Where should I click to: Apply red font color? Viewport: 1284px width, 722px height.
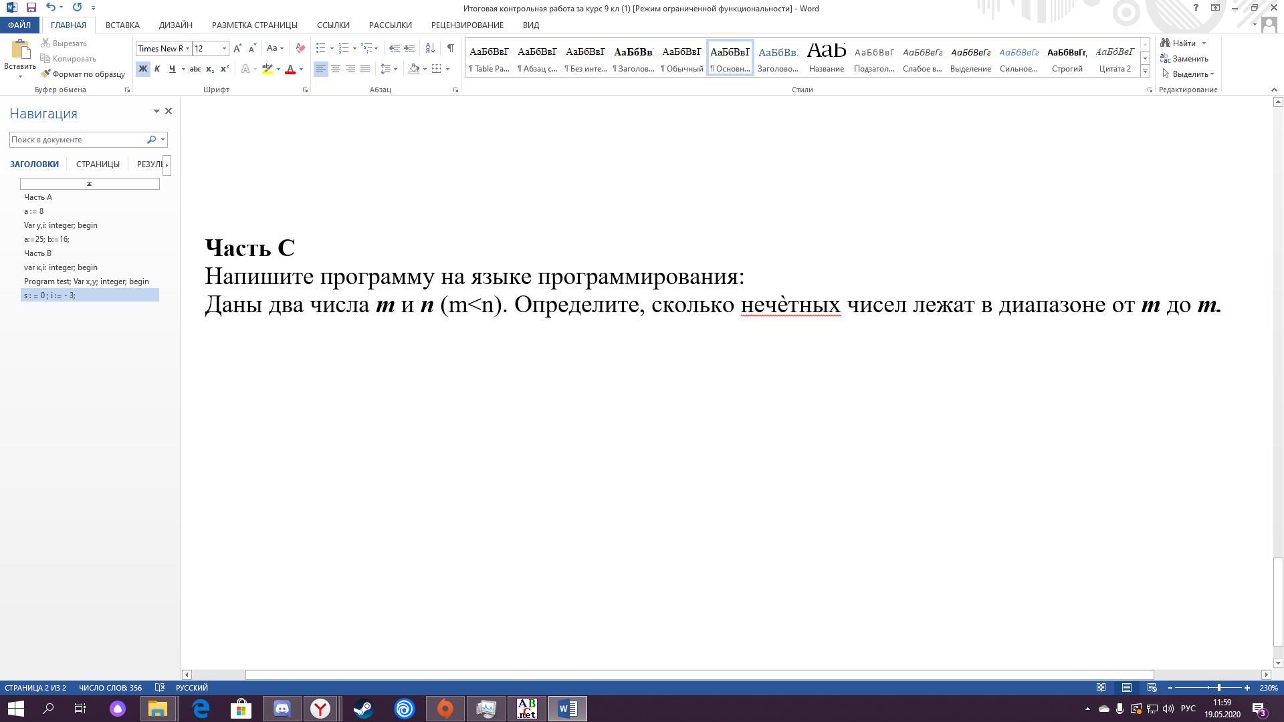[x=290, y=69]
